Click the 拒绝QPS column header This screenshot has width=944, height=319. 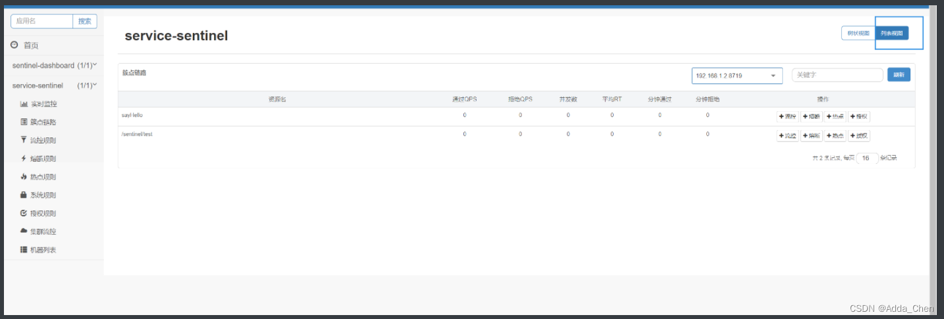point(520,99)
